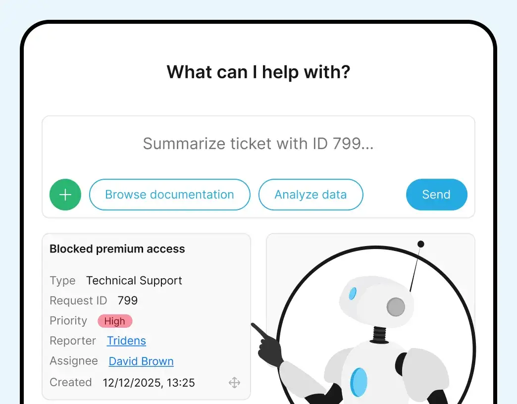Click the Created timestamp 12/12/2025, 13:25
This screenshot has width=517, height=404.
pyautogui.click(x=150, y=382)
